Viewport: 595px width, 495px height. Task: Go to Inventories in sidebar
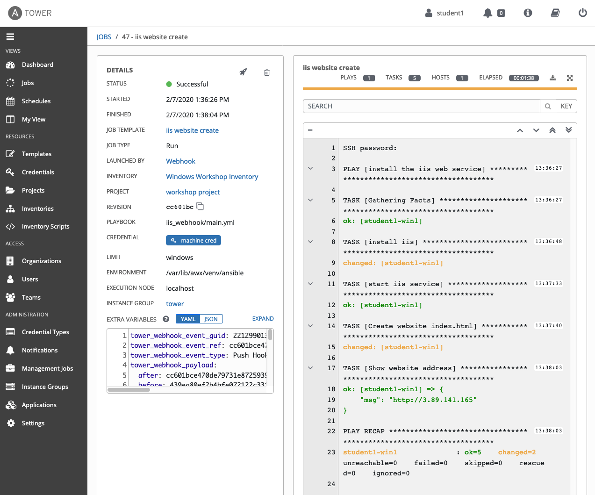37,208
